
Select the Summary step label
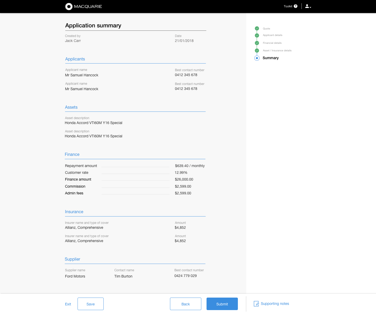(x=271, y=58)
